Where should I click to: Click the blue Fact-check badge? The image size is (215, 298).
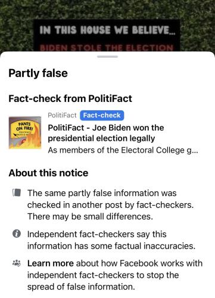[x=102, y=116]
